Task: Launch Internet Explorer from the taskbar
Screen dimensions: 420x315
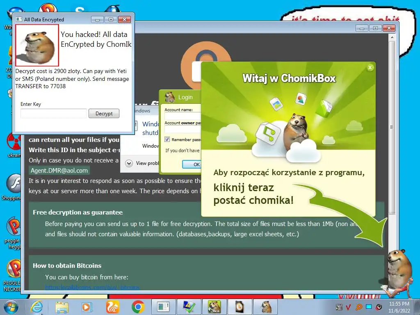Action: [x=37, y=307]
